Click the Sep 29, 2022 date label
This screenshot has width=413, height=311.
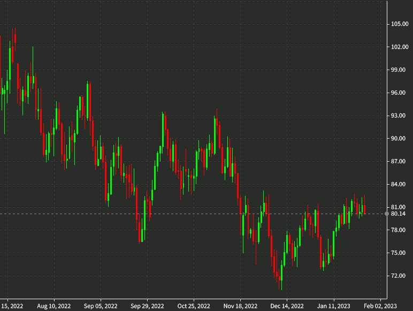pyautogui.click(x=147, y=306)
